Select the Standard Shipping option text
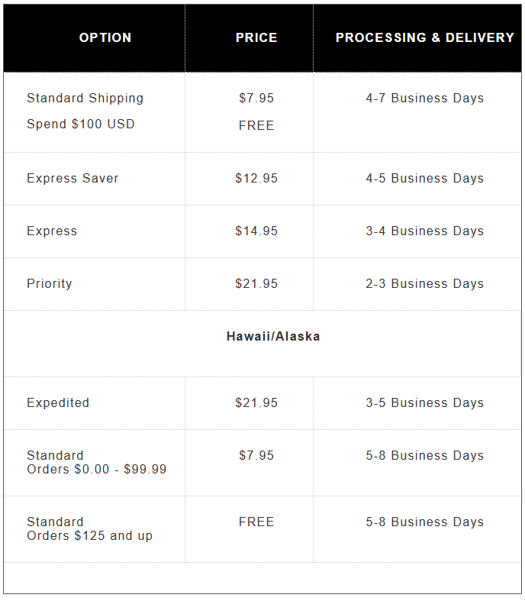This screenshot has height=601, width=525. [85, 98]
